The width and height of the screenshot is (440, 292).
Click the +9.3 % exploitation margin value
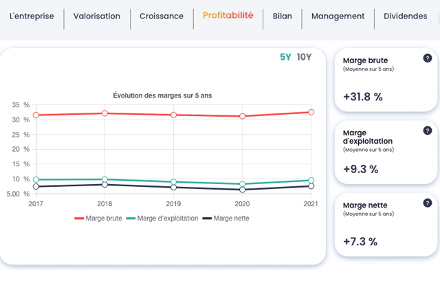(360, 169)
